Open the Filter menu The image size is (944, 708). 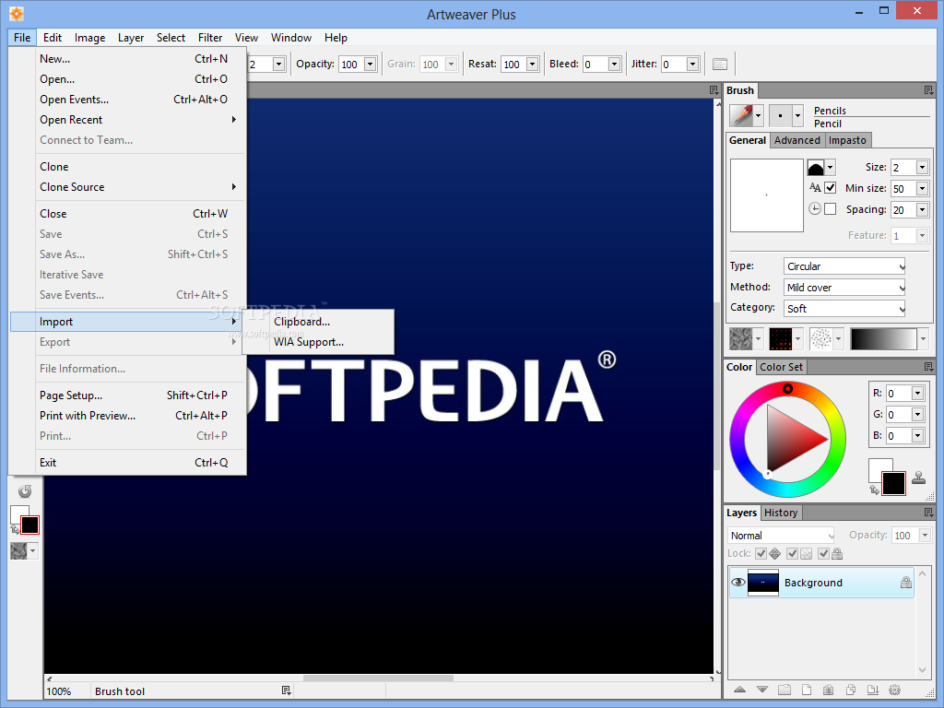pyautogui.click(x=210, y=37)
